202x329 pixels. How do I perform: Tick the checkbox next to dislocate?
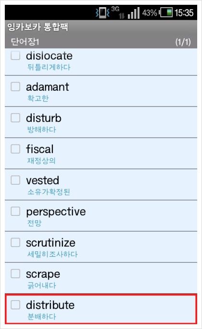click(x=15, y=56)
